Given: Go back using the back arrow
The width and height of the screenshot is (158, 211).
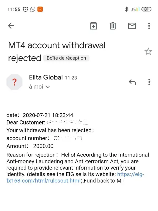Looking at the screenshot, I should (11, 26).
